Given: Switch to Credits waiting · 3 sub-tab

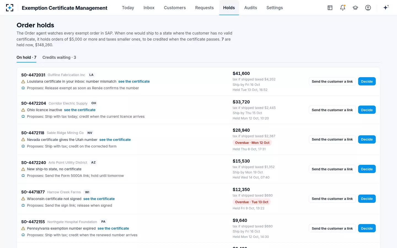Looking at the screenshot, I should point(59,57).
